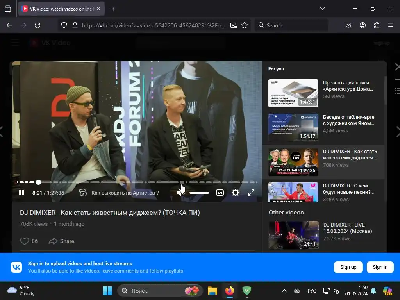Pause the video playback
Viewport: 400px width, 300px height.
click(22, 193)
